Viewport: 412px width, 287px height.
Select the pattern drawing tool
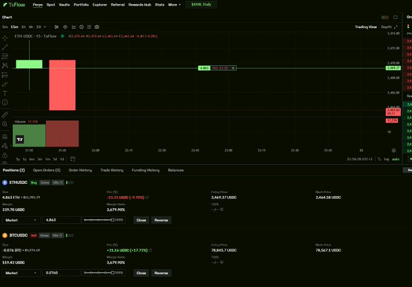coord(5,66)
